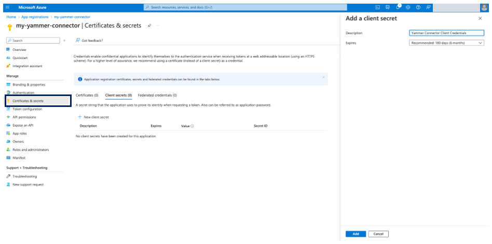Screen dimensions: 492x244
Task: Dismiss the blue info banner
Action: [x=323, y=77]
